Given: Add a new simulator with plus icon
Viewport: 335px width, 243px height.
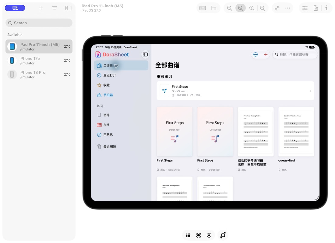Looking at the screenshot, I should [41, 8].
